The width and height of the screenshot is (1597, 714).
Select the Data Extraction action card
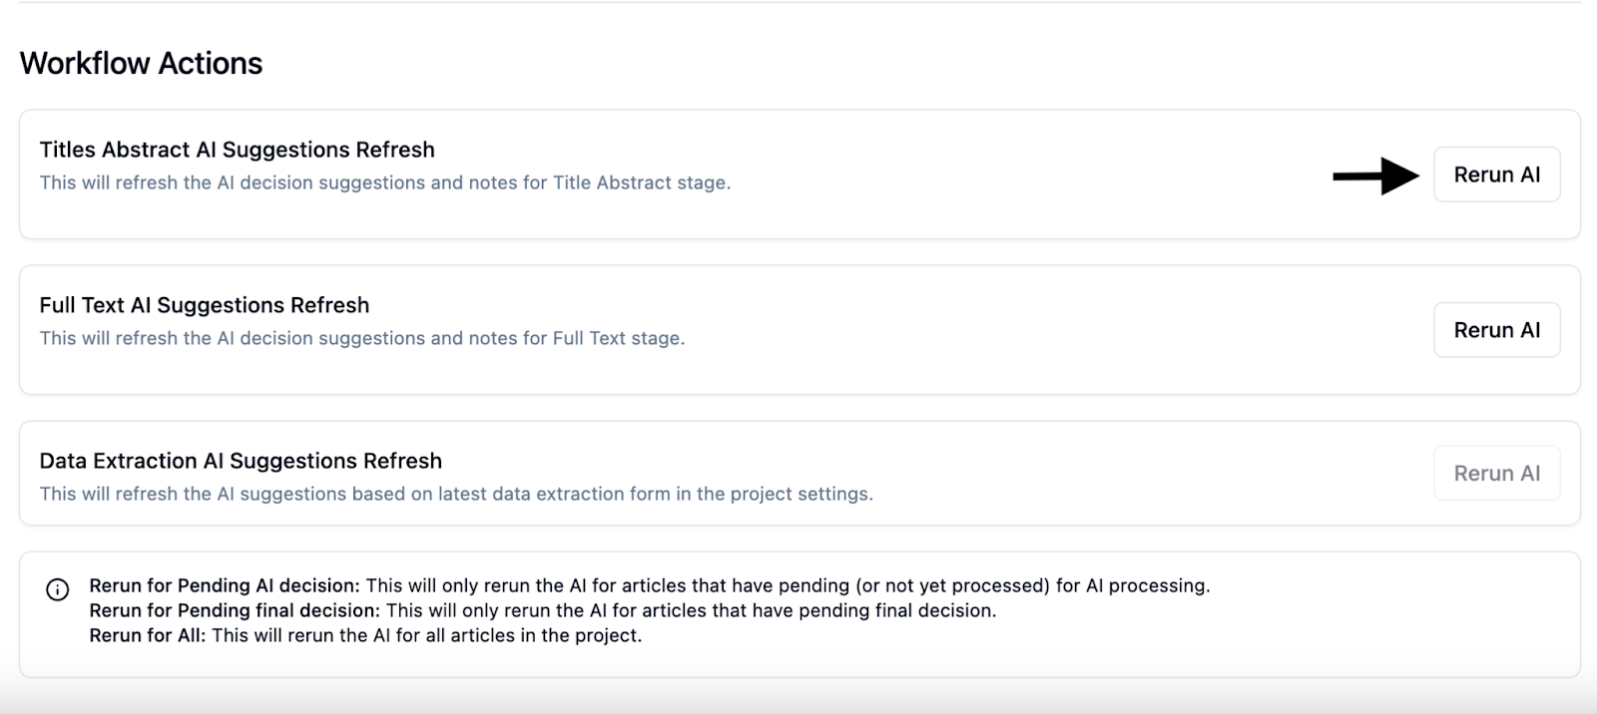(x=798, y=473)
